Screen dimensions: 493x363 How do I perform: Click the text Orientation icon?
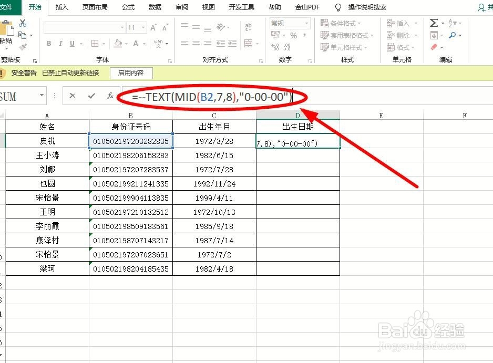click(x=221, y=27)
